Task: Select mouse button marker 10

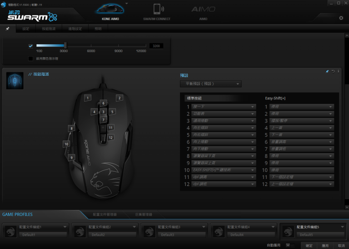Action: pyautogui.click(x=66, y=144)
